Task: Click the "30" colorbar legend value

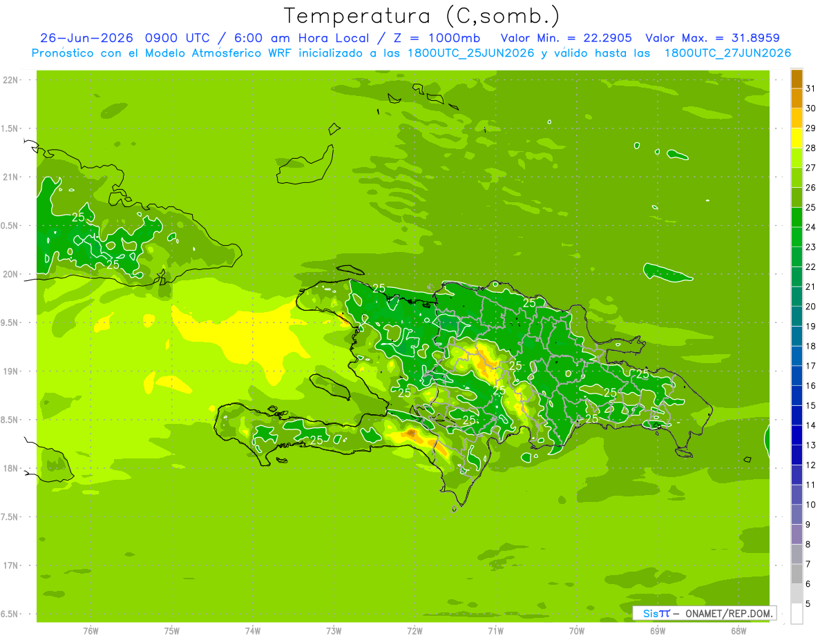Action: tap(810, 108)
